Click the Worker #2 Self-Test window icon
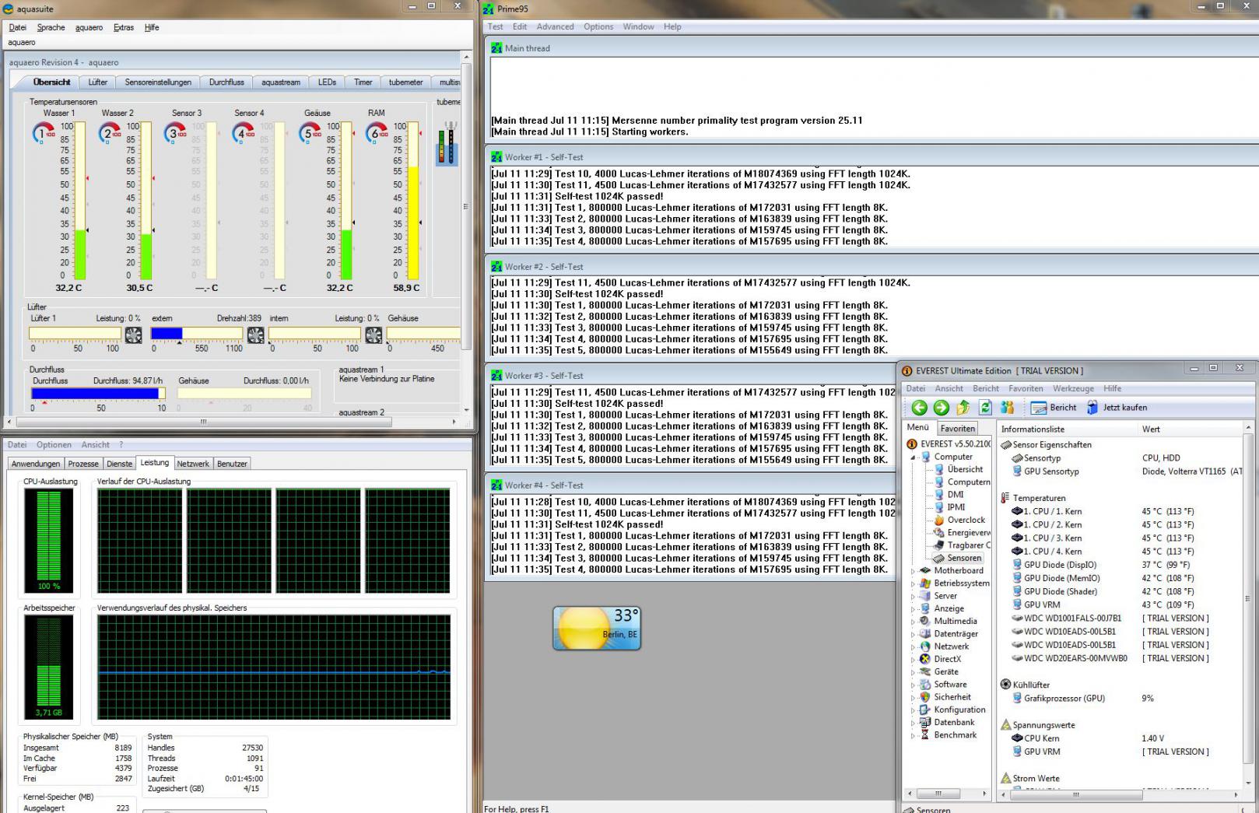The height and width of the screenshot is (813, 1259). tap(496, 267)
